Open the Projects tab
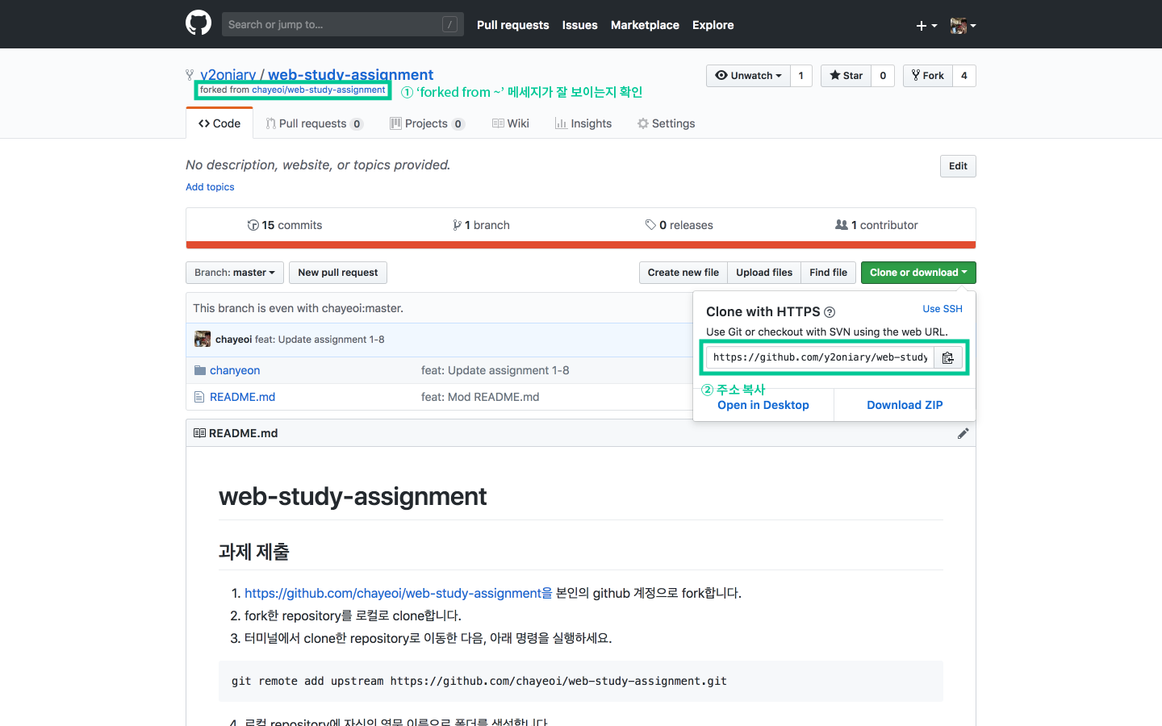The image size is (1162, 726). click(x=427, y=123)
